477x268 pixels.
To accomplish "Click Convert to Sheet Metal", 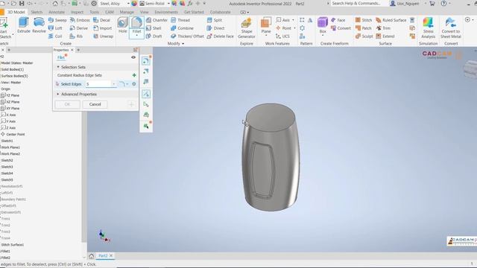I will (x=451, y=28).
